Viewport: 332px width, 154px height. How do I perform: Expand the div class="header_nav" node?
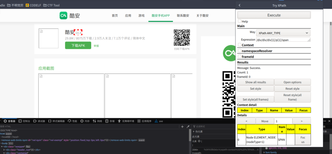4,149
